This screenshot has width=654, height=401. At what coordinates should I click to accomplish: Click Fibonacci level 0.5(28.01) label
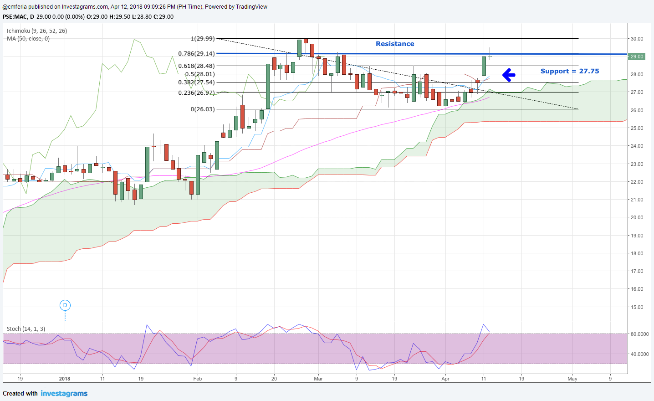200,74
